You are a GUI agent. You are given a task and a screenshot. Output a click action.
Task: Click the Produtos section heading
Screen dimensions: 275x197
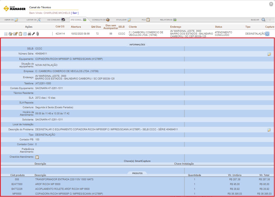137,173
